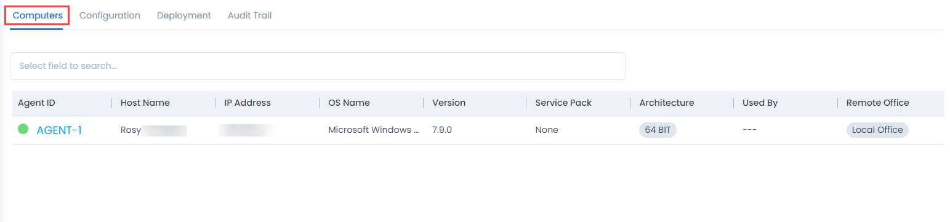
Task: Click the 'Local Office' badge
Action: (877, 130)
